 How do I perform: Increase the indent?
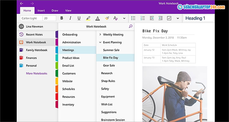(x=161, y=18)
